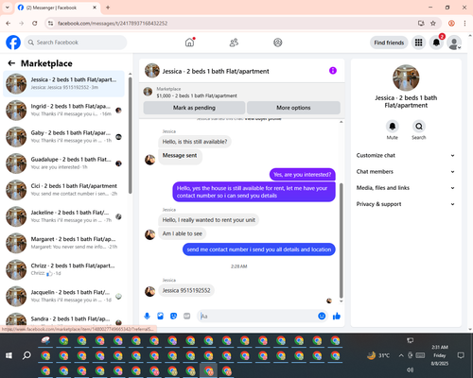Record a voice clip with microphone icon
The height and width of the screenshot is (378, 473).
tap(147, 316)
